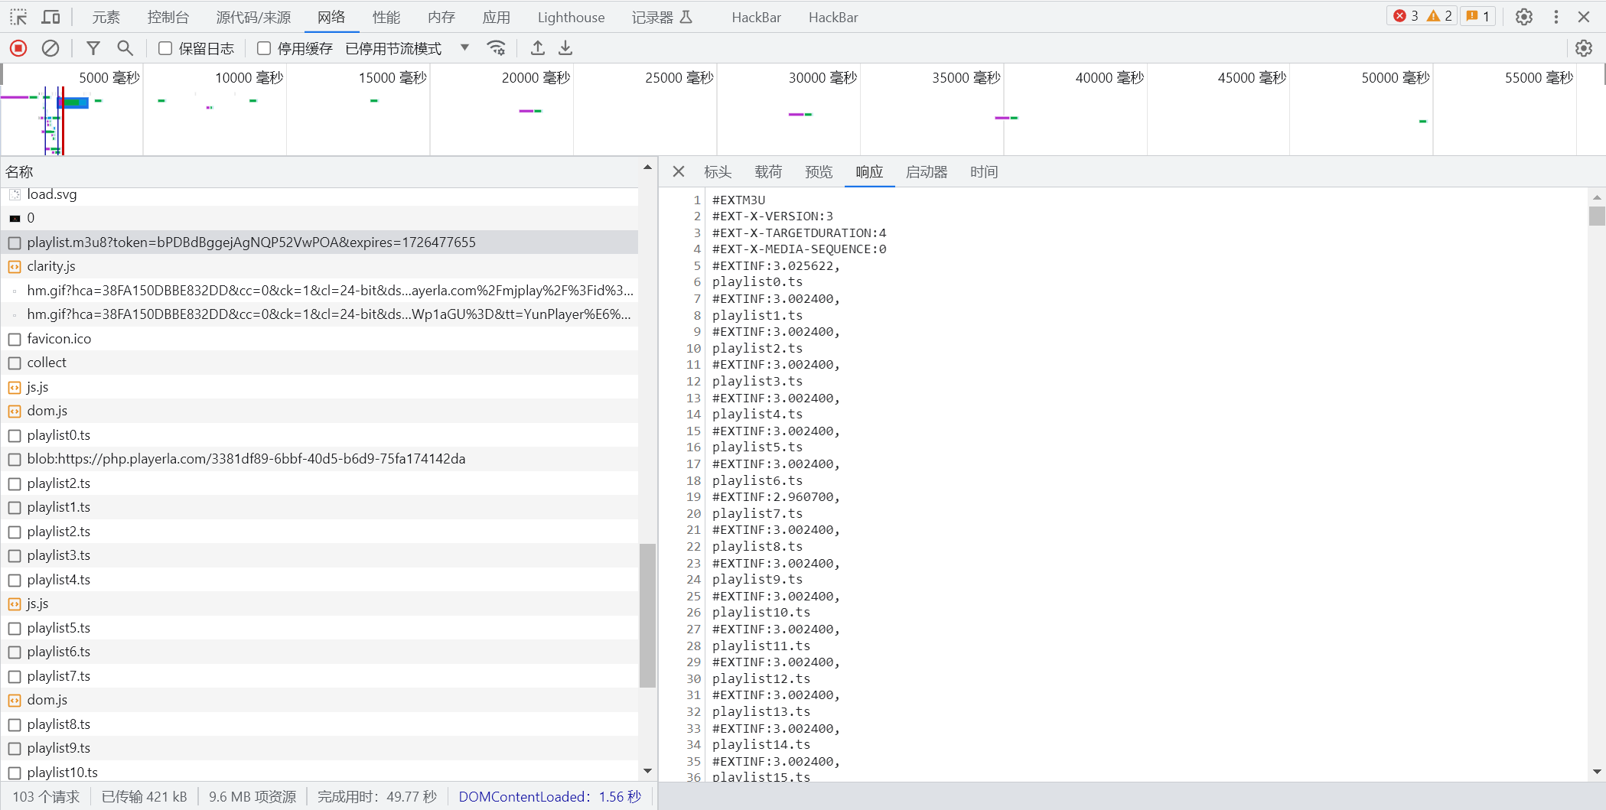Viewport: 1606px width, 810px height.
Task: Open the DevTools three-dot menu
Action: pos(1556,17)
